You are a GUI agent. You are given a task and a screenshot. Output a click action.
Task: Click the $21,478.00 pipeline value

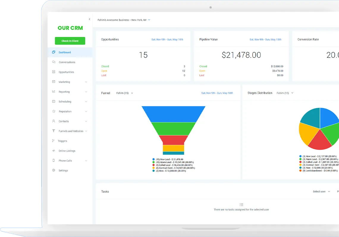click(x=241, y=55)
